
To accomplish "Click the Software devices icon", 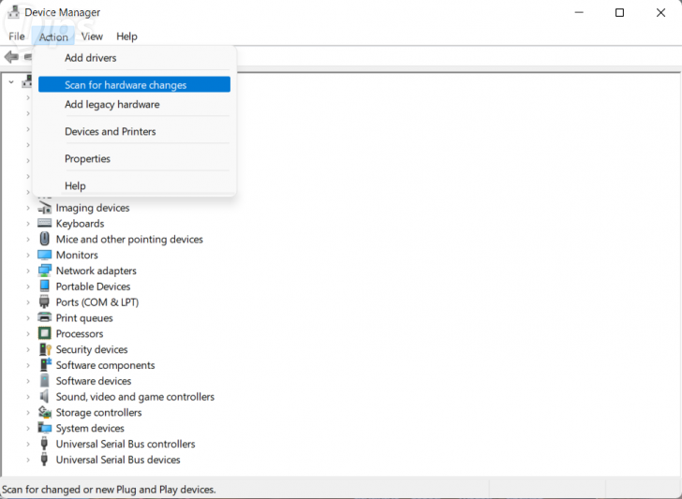I will coord(44,380).
